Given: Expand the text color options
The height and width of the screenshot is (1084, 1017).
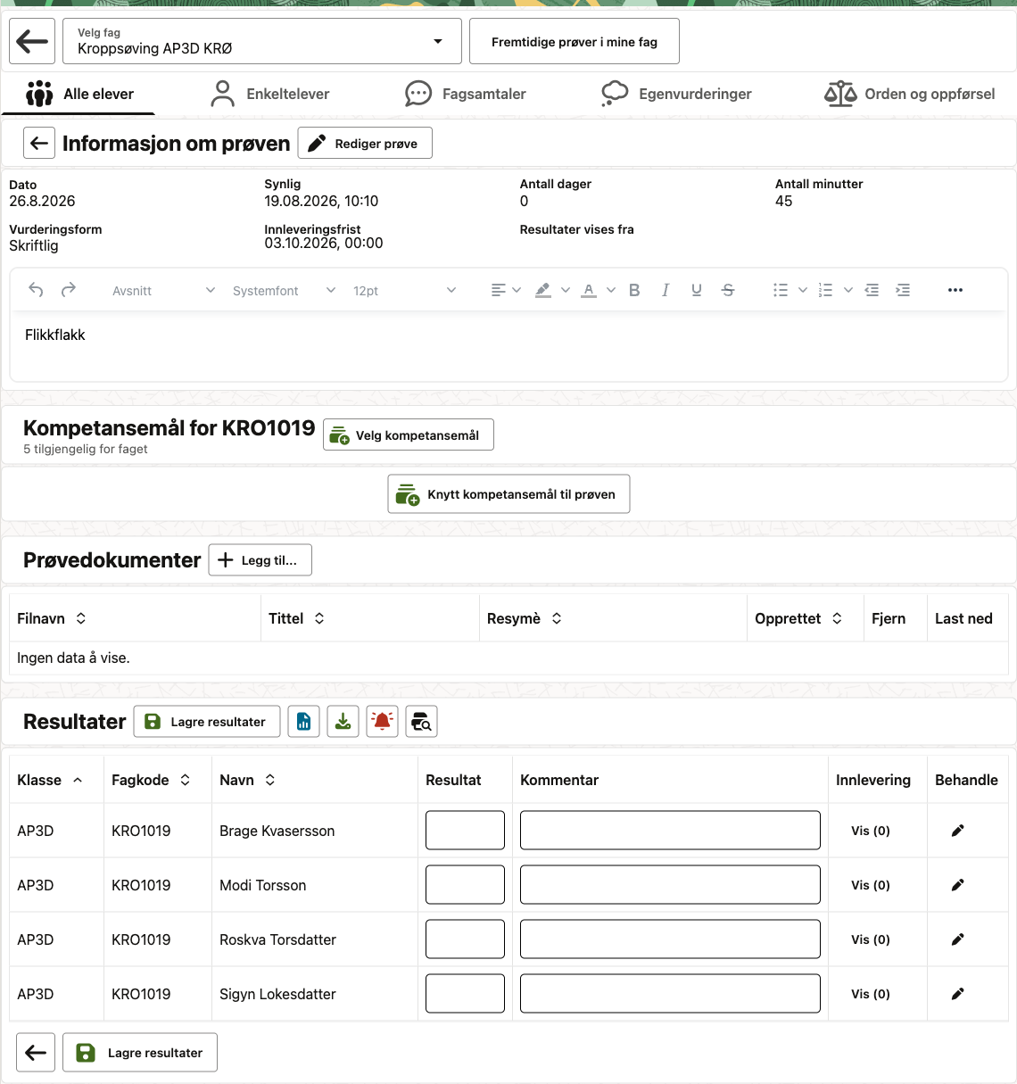Looking at the screenshot, I should click(x=611, y=290).
